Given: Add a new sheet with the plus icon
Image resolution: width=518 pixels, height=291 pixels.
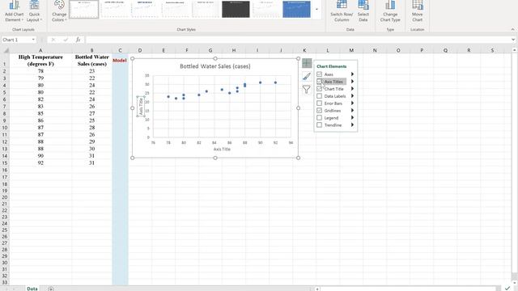Looking at the screenshot, I should click(x=51, y=289).
